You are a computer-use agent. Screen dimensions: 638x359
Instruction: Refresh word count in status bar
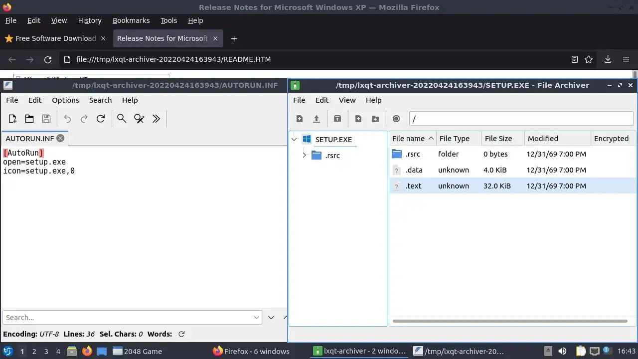(181, 334)
